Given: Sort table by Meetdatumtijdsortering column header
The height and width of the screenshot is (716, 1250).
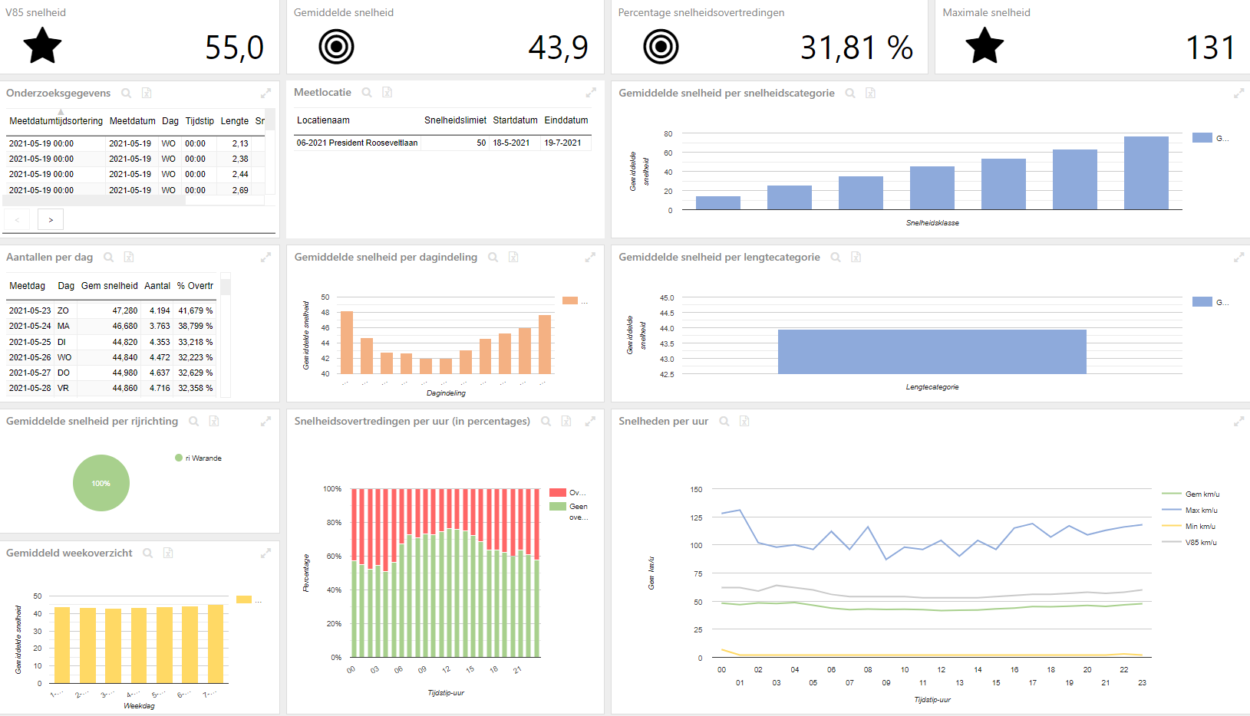Looking at the screenshot, I should (x=56, y=120).
